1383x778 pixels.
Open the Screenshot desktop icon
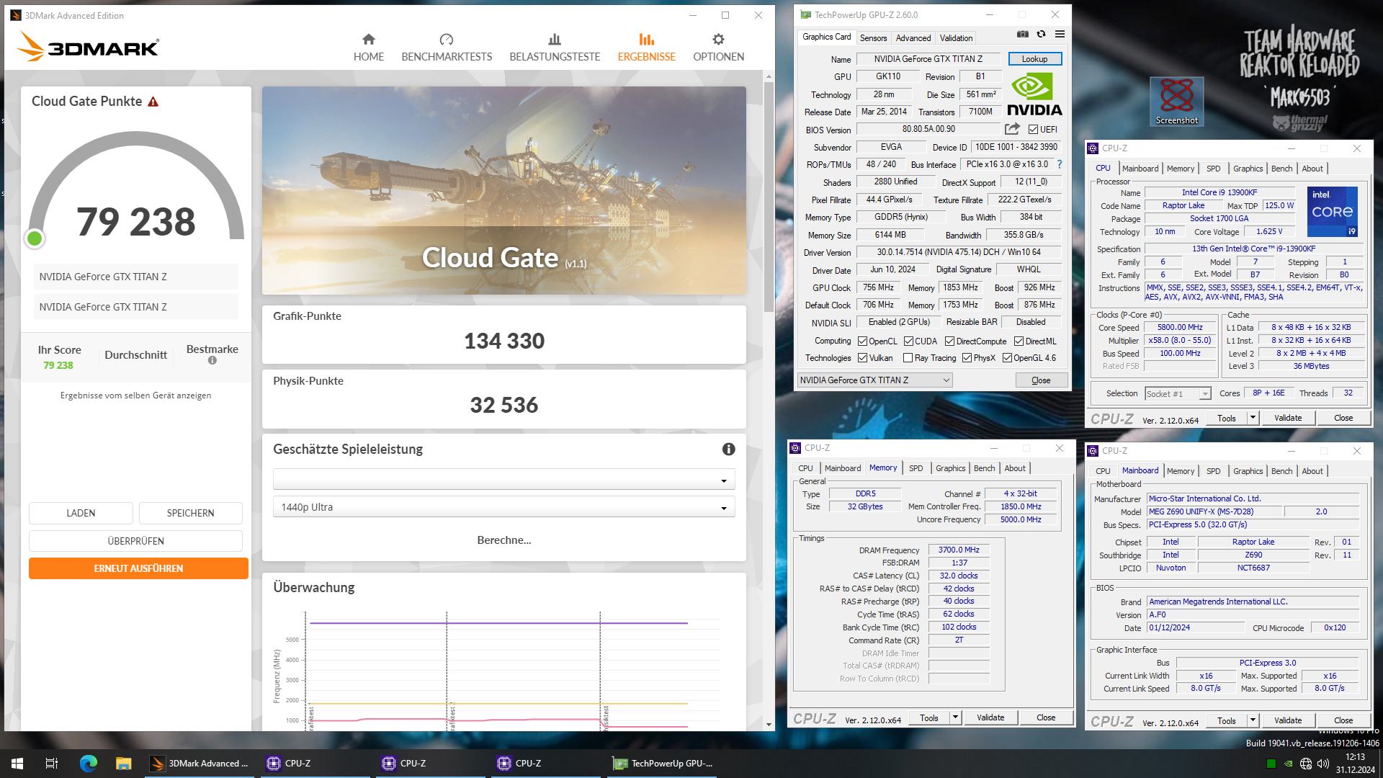[x=1176, y=101]
